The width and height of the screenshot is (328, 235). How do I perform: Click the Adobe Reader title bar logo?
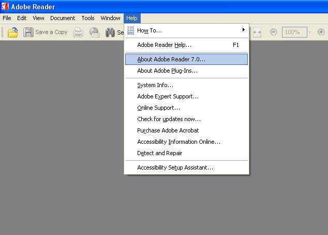(x=5, y=7)
